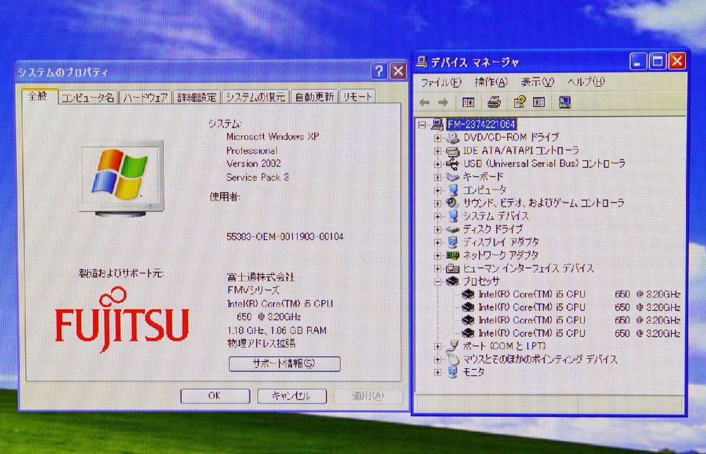Click the キャンセル button
The height and width of the screenshot is (454, 706).
[291, 396]
